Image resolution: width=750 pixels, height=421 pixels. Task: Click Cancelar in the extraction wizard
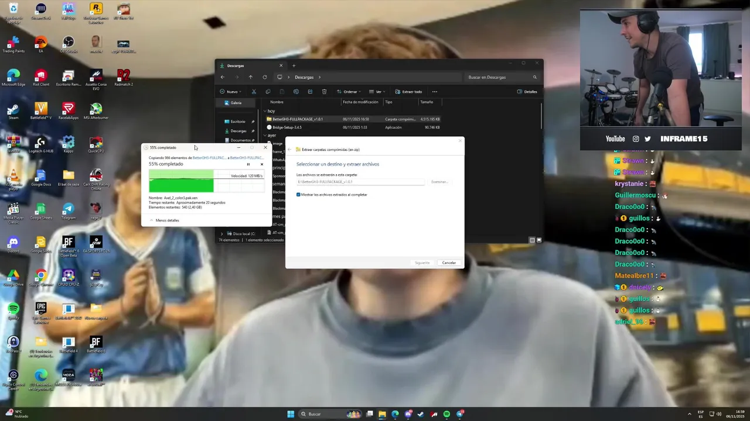point(449,263)
